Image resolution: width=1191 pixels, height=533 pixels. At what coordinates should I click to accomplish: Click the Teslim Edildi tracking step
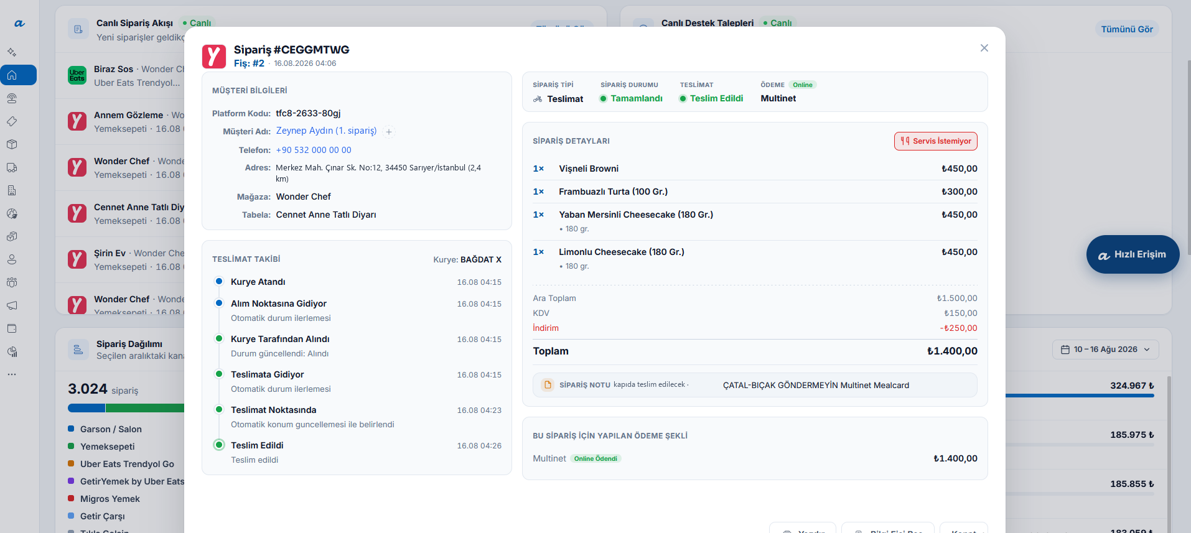coord(357,452)
